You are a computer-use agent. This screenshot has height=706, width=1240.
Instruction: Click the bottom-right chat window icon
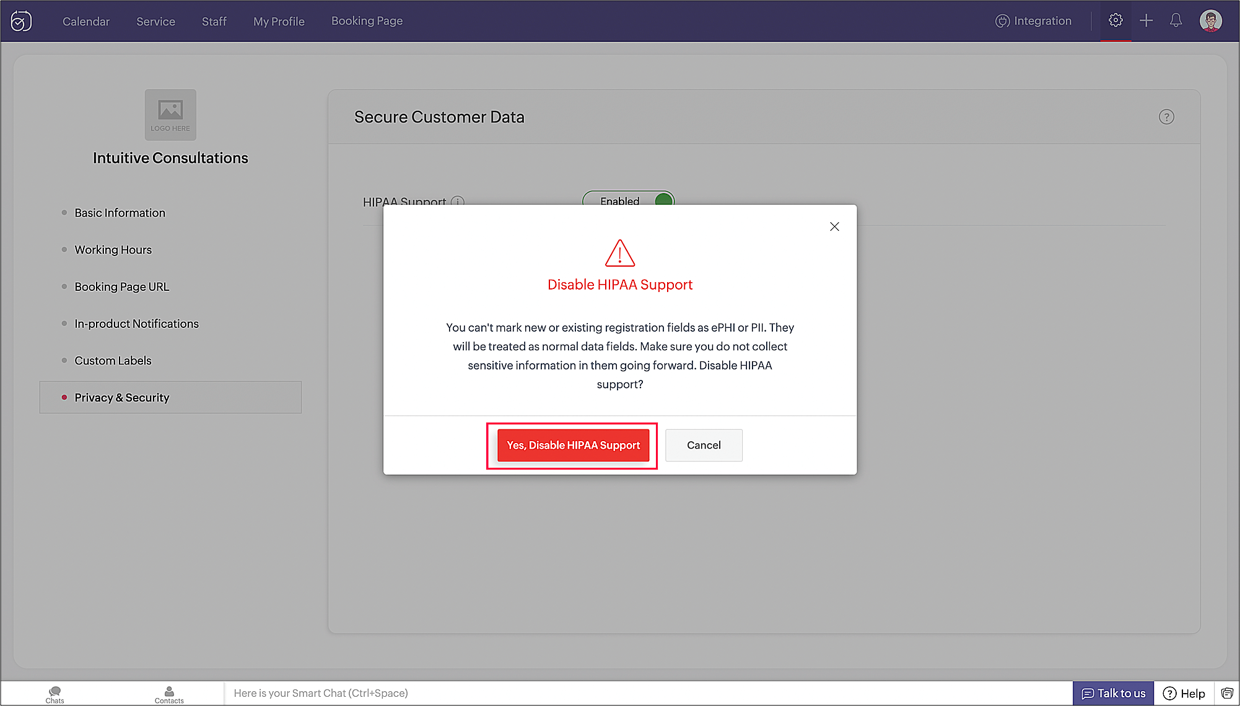(x=1227, y=693)
